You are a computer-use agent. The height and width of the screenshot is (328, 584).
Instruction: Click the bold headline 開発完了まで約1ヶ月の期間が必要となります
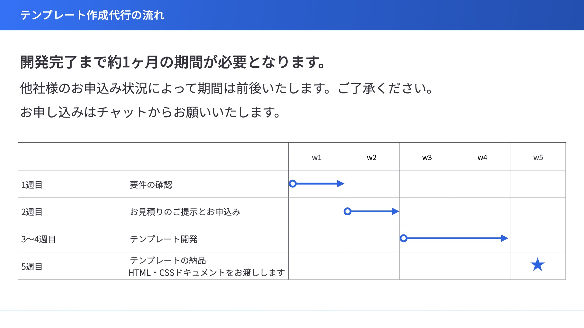pos(173,62)
